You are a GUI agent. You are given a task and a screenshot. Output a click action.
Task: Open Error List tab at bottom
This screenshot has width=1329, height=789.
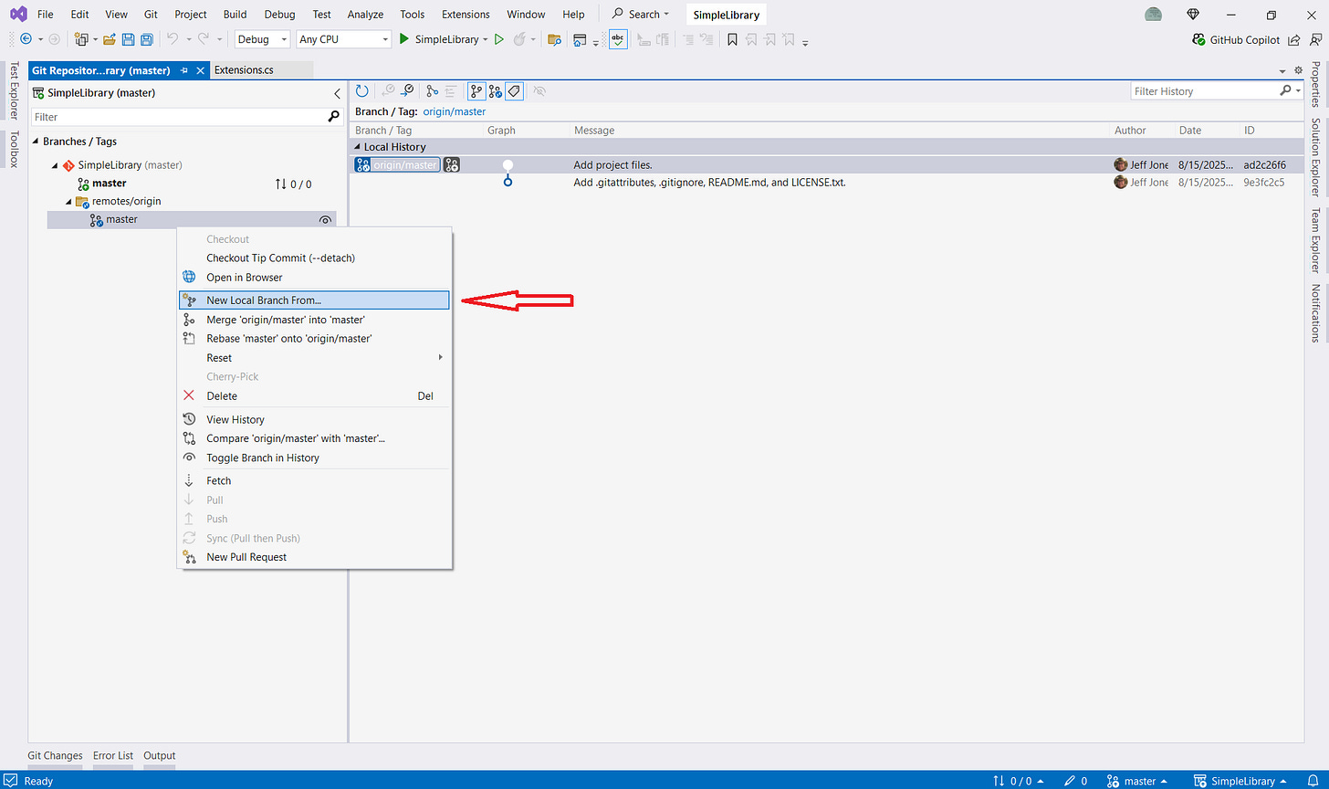point(113,756)
